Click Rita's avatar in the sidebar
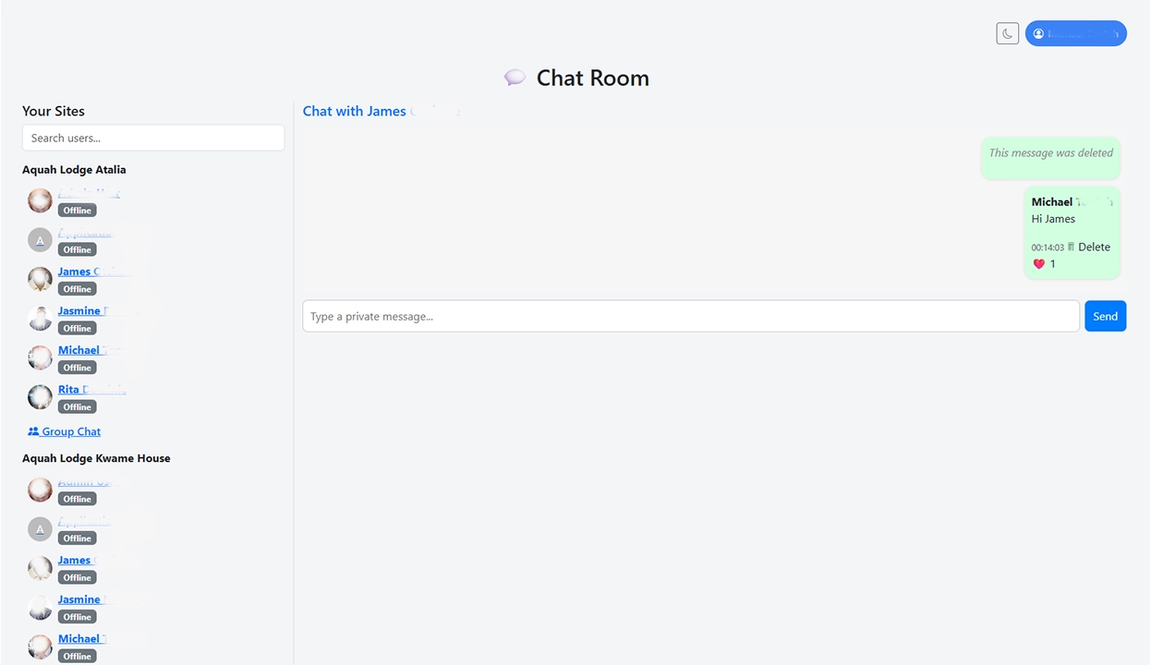 point(40,397)
